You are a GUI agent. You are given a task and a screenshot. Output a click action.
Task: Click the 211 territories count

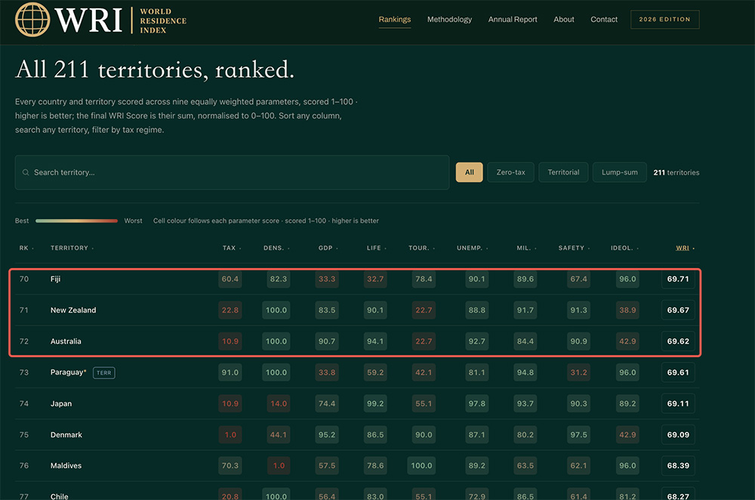[676, 172]
